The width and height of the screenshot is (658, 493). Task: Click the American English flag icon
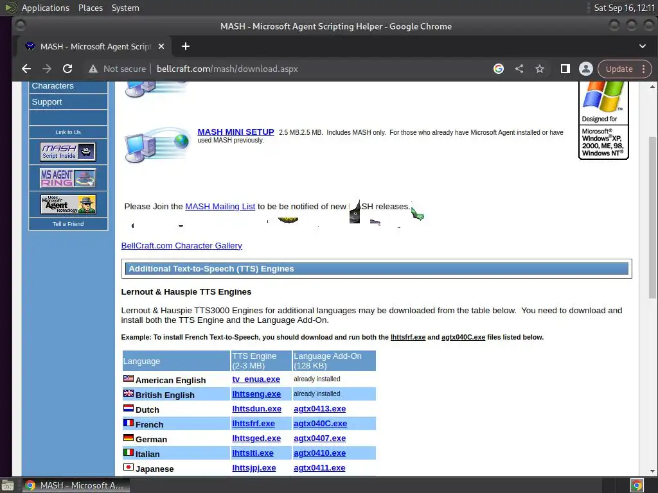[x=129, y=379]
